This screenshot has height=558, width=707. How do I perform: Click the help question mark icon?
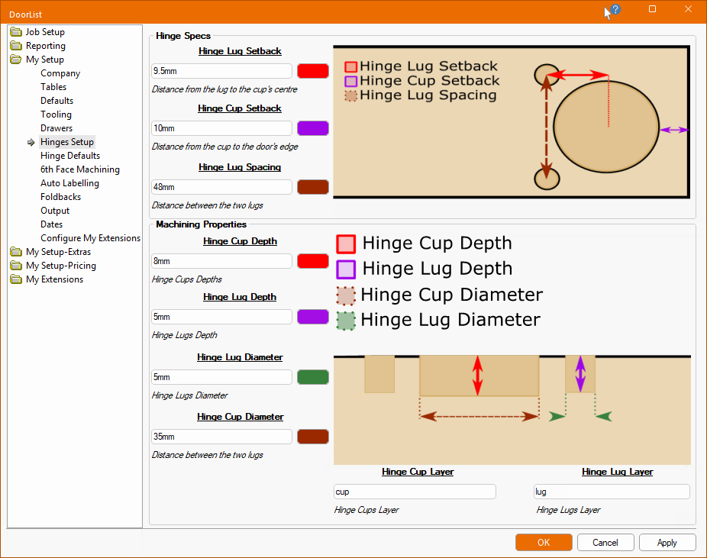[x=615, y=10]
